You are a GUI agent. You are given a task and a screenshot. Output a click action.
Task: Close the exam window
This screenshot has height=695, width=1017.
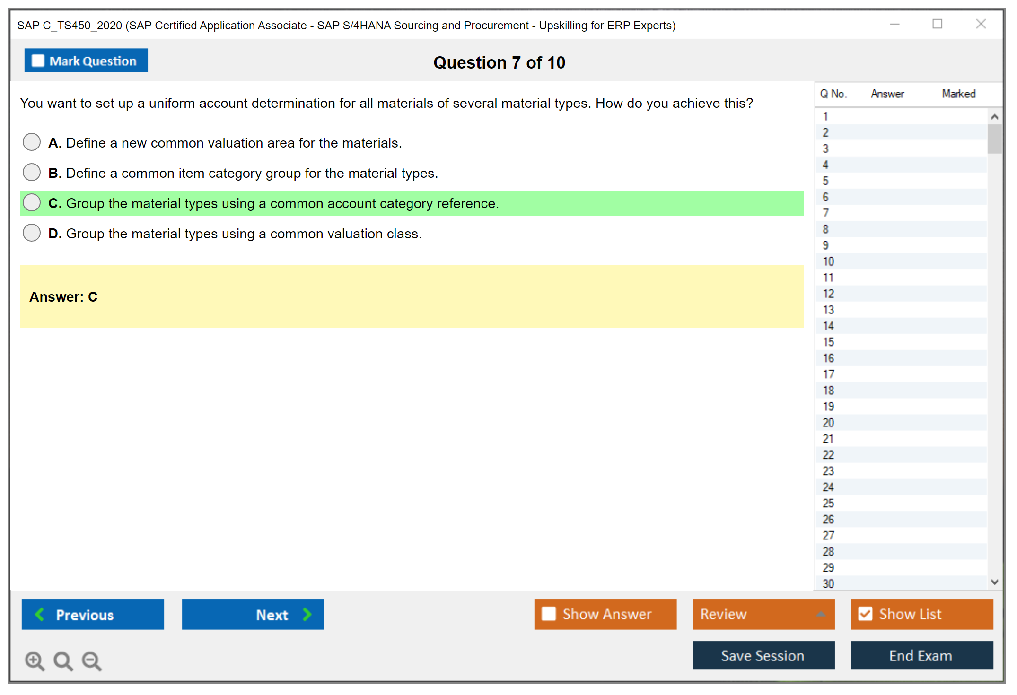point(981,24)
